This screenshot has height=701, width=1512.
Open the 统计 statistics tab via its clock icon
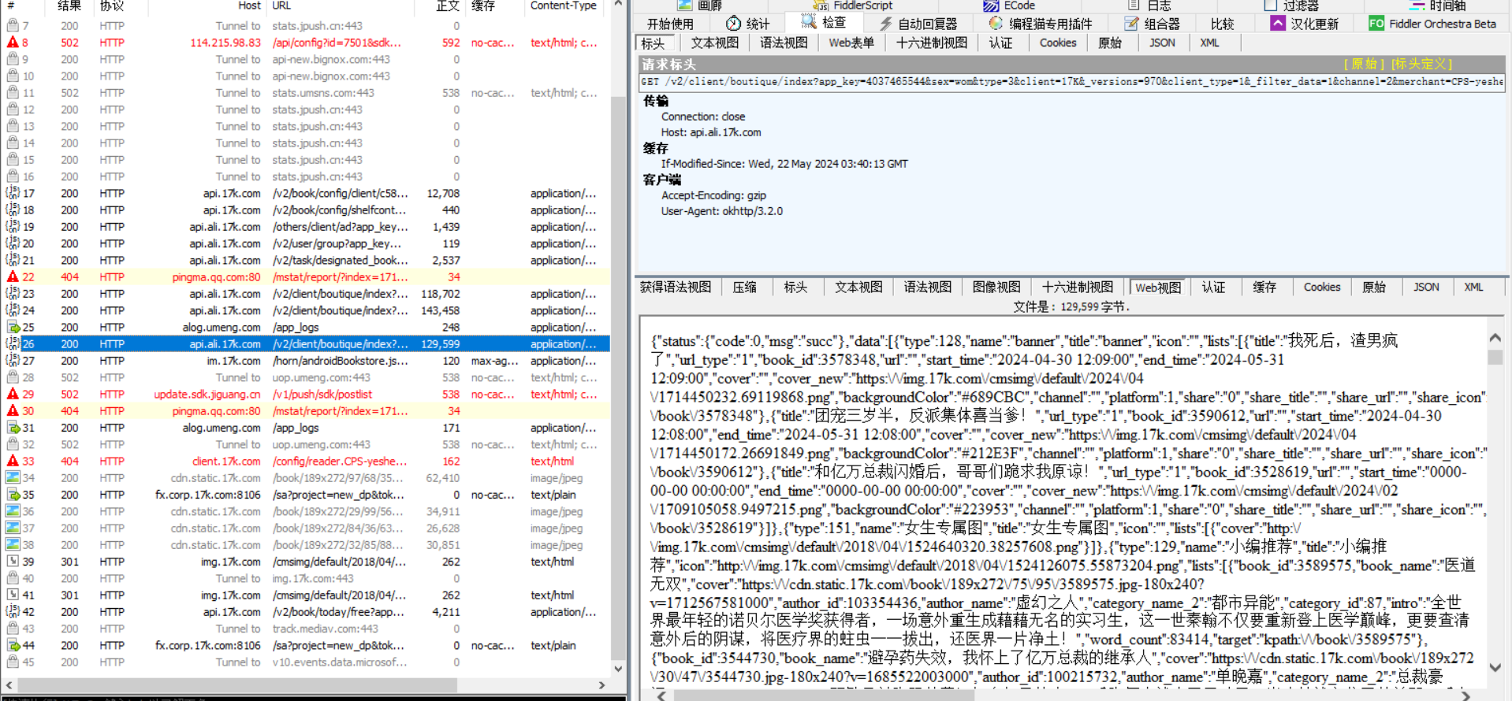733,24
